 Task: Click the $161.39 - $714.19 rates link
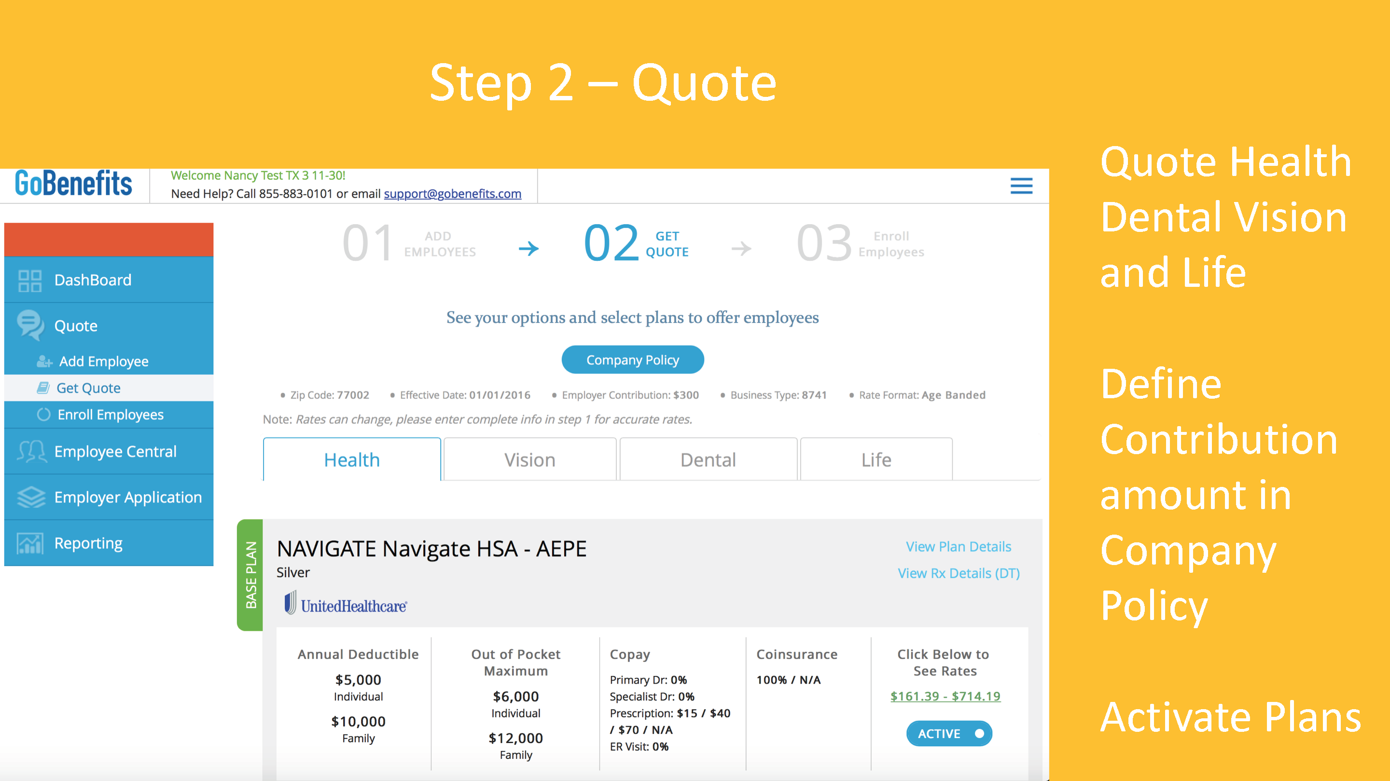pos(945,696)
